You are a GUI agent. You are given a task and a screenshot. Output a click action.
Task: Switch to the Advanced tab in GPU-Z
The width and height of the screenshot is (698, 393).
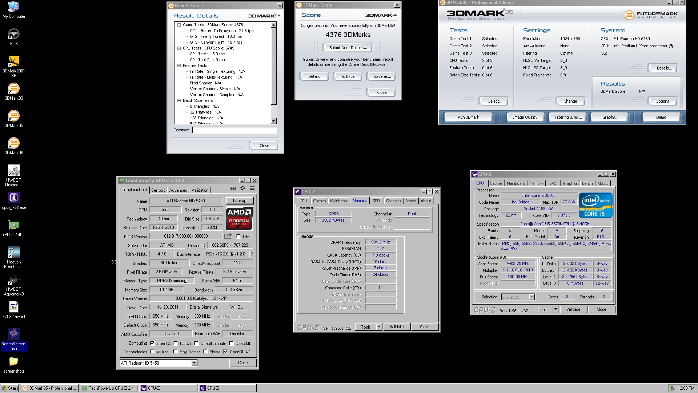[178, 190]
